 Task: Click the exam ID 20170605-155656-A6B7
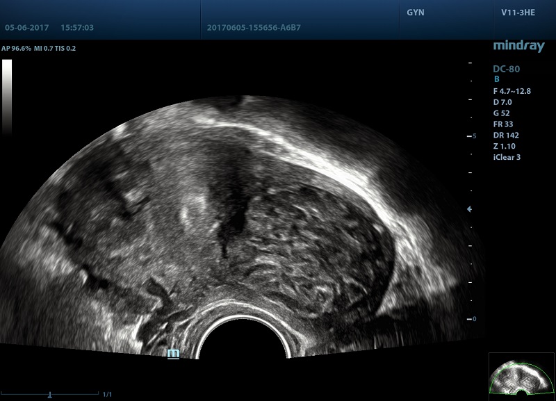pyautogui.click(x=254, y=28)
